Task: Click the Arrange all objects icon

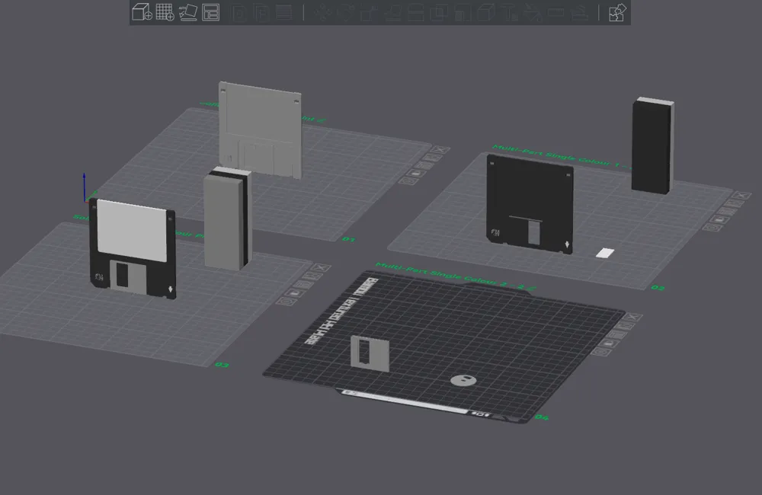Action: [x=211, y=12]
